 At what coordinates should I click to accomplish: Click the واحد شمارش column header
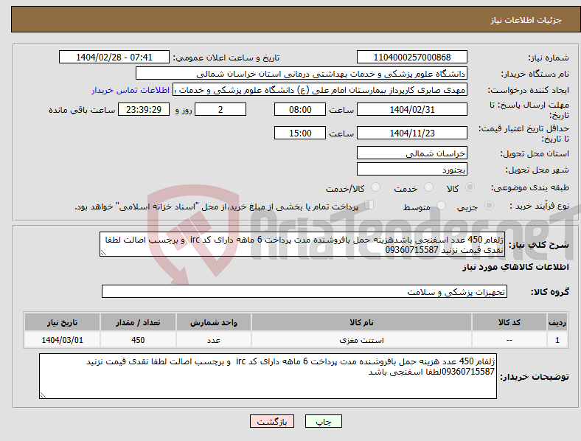click(213, 322)
